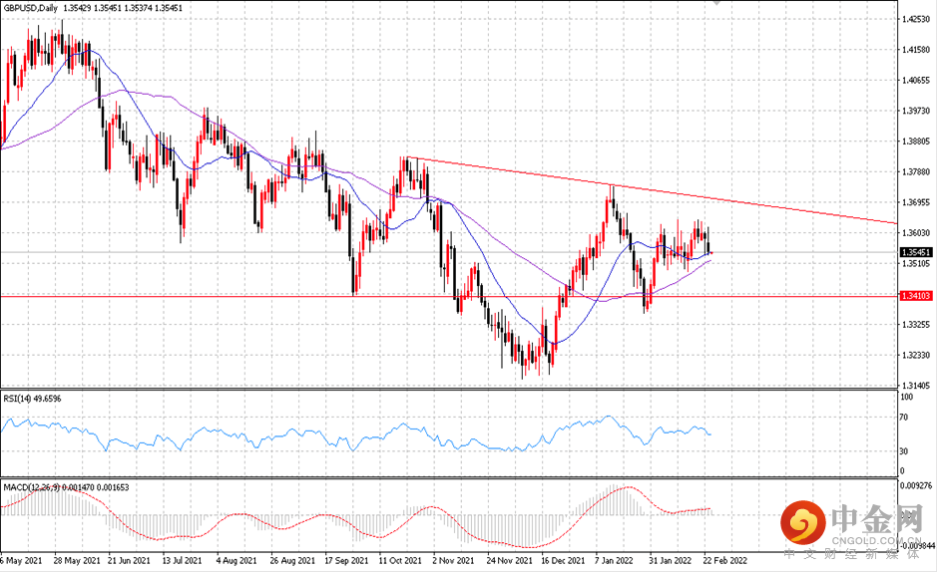The width and height of the screenshot is (937, 572).
Task: Click the RSI(14) 49.6596 indicator label
Action: (x=32, y=399)
